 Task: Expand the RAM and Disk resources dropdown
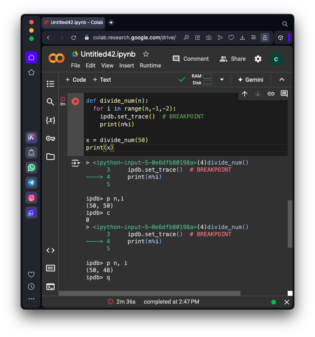click(222, 79)
